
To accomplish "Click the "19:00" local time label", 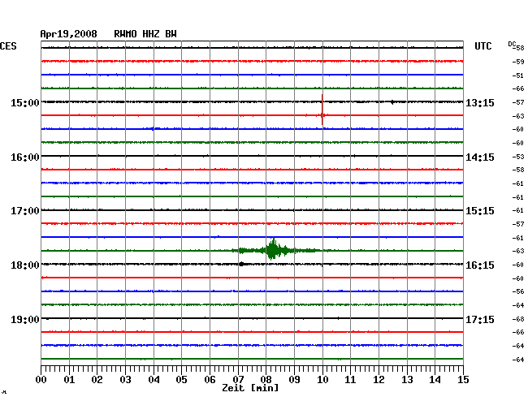I will [x=25, y=319].
